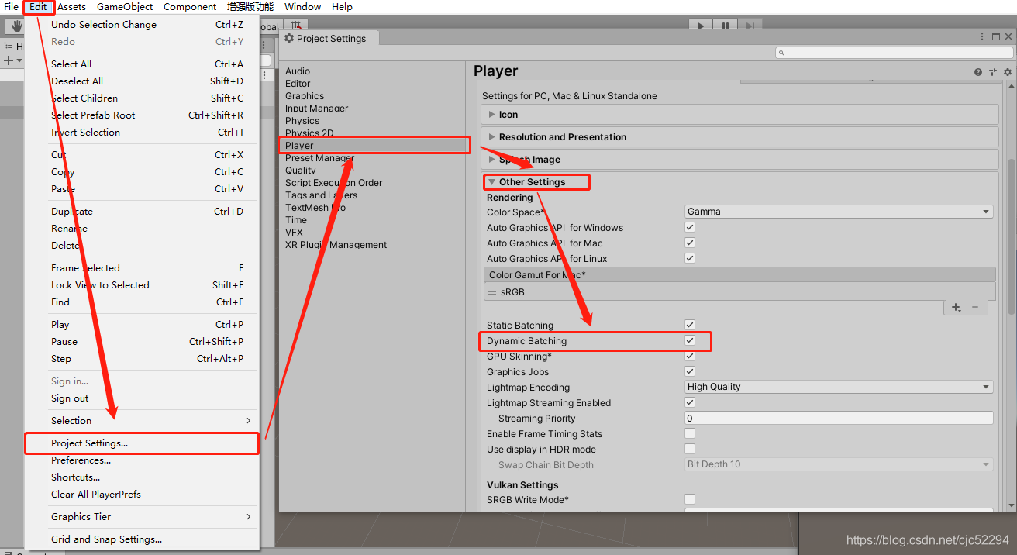Open the Player help icon
Image resolution: width=1017 pixels, height=555 pixels.
(978, 72)
